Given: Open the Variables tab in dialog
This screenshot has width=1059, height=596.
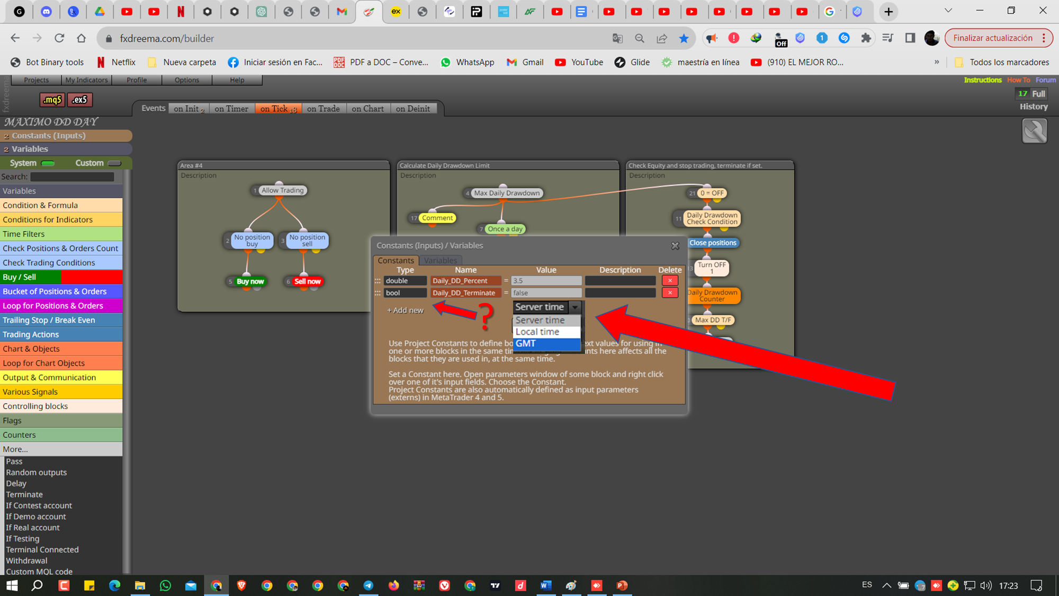Looking at the screenshot, I should point(441,261).
